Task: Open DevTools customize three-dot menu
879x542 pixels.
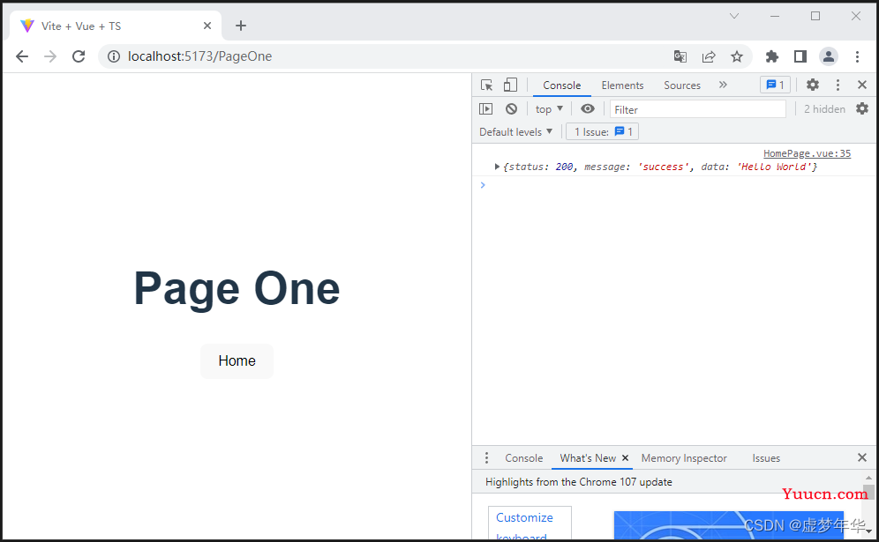Action: 838,85
